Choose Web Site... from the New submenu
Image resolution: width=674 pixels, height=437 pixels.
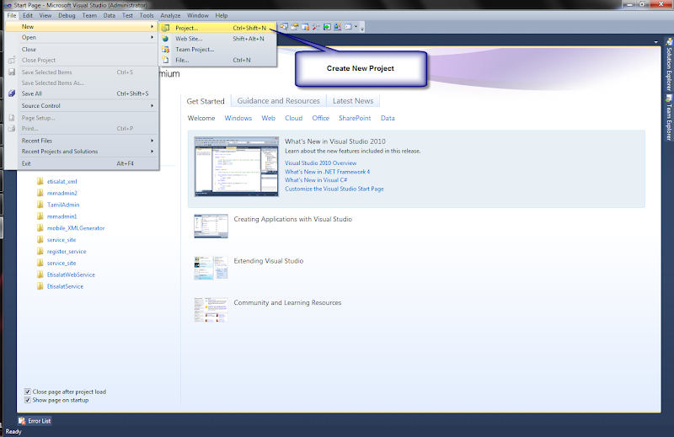click(x=217, y=39)
